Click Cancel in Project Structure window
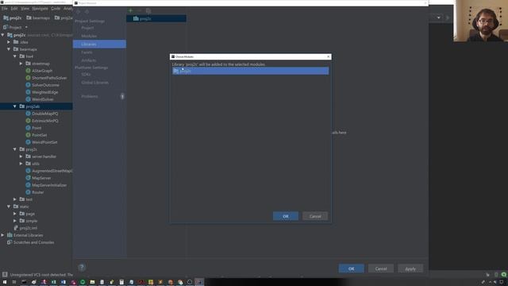The width and height of the screenshot is (508, 286). click(x=381, y=269)
